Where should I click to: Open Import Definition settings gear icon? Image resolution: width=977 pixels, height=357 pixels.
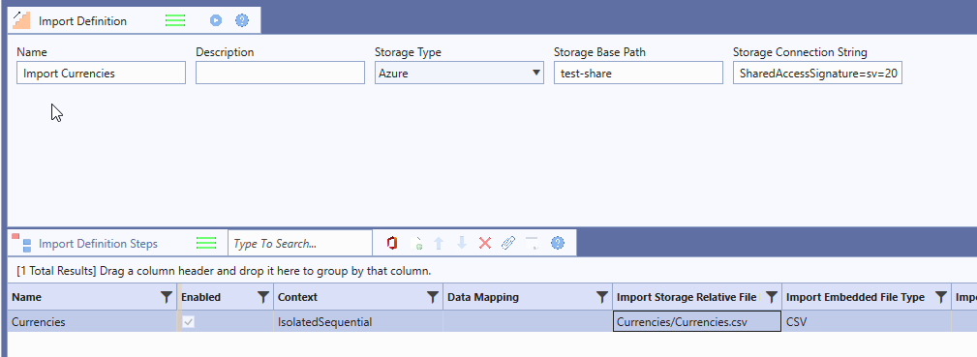(242, 20)
